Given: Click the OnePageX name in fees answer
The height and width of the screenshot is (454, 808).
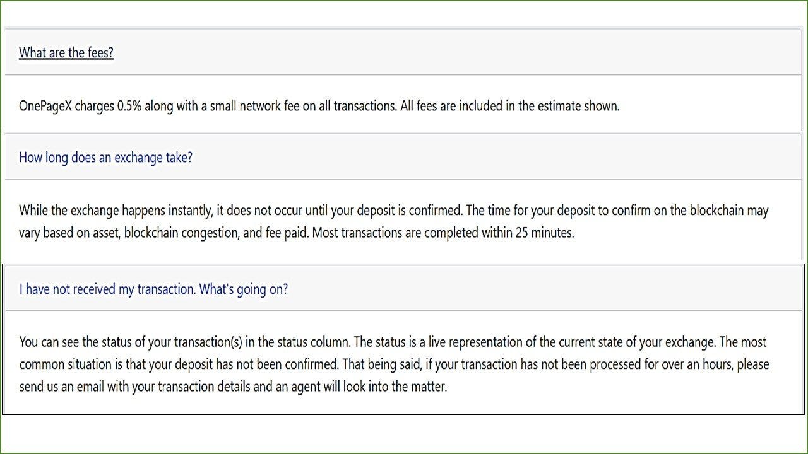Looking at the screenshot, I should [x=45, y=106].
